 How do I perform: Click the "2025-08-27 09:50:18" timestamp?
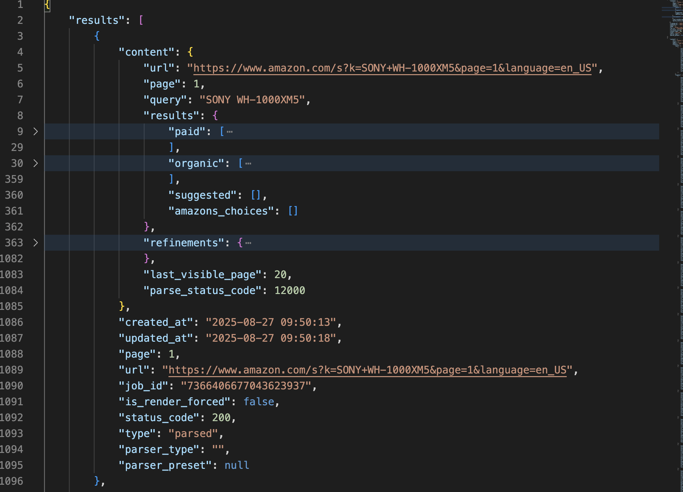(x=271, y=338)
